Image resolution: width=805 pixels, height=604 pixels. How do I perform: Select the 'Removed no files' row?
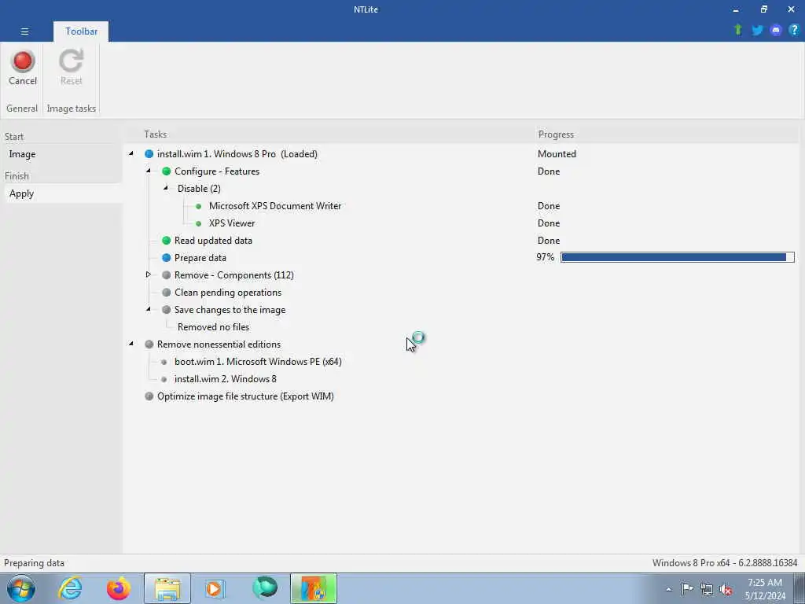click(x=214, y=327)
